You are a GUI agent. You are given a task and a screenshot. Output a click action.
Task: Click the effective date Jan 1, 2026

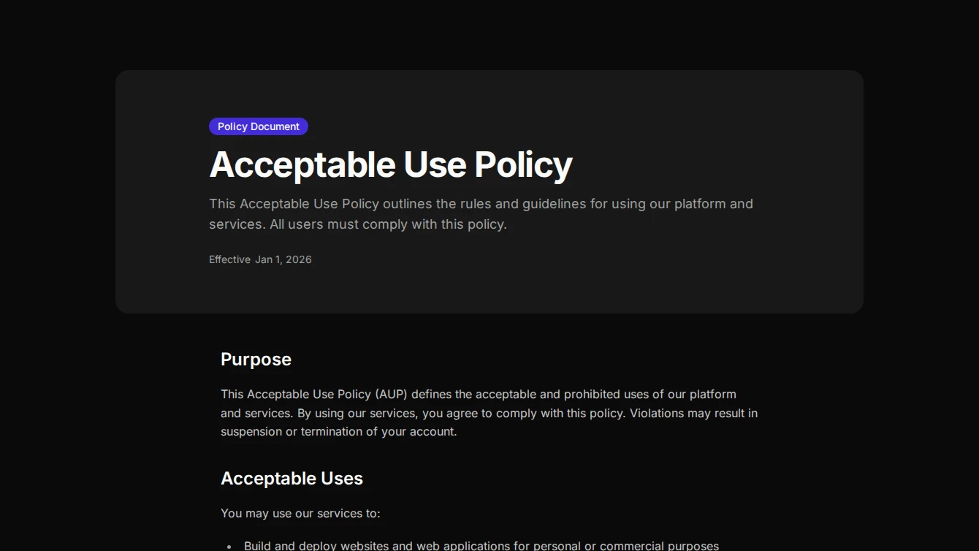point(283,259)
